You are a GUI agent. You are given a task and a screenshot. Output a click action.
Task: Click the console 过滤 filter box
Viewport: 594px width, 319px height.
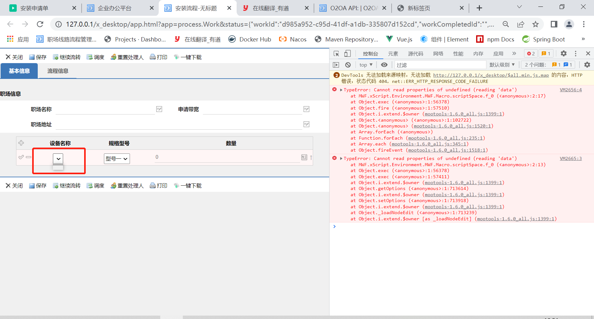[439, 65]
